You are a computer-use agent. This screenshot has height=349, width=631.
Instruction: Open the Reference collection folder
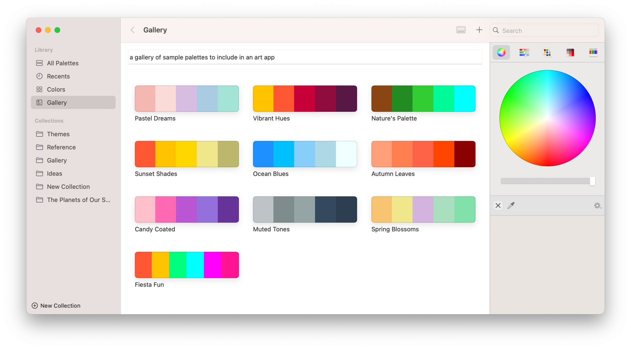(x=73, y=147)
